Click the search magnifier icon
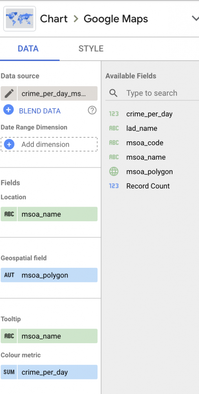The width and height of the screenshot is (199, 394). 114,93
